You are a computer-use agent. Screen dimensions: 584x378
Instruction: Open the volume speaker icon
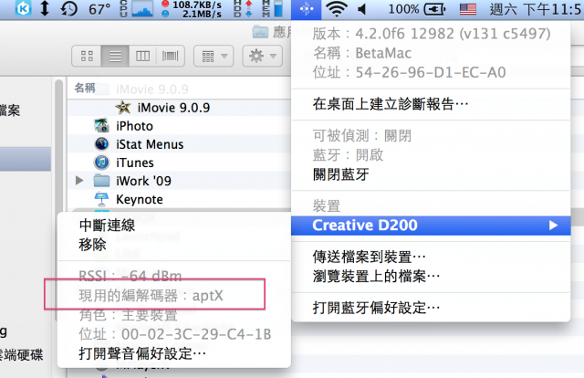(361, 9)
